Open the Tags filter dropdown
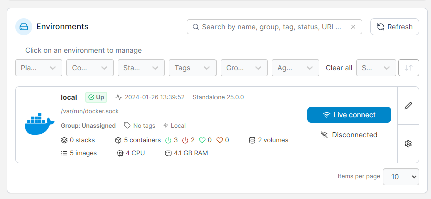The height and width of the screenshot is (199, 431). (192, 68)
